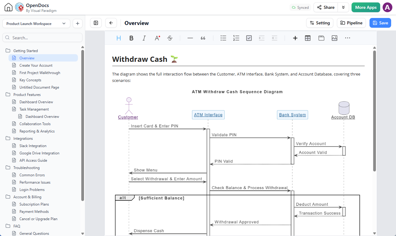
Task: Open the Pipeline button
Action: tap(351, 23)
